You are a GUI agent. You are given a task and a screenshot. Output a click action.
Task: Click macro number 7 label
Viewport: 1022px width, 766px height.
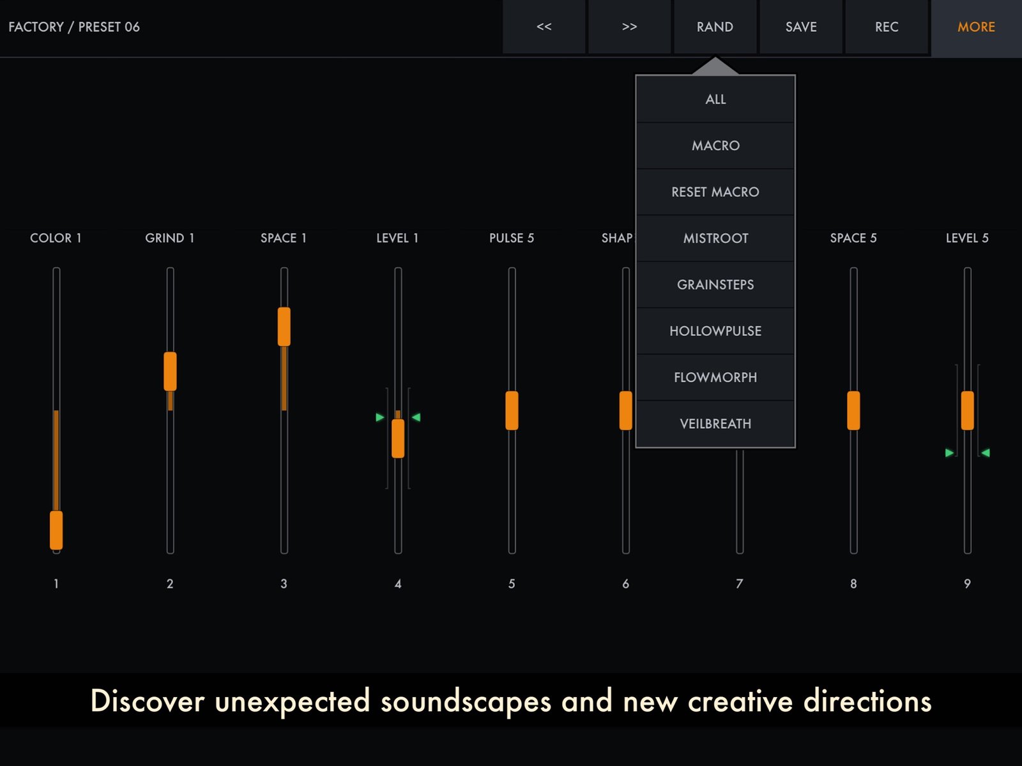tap(740, 583)
